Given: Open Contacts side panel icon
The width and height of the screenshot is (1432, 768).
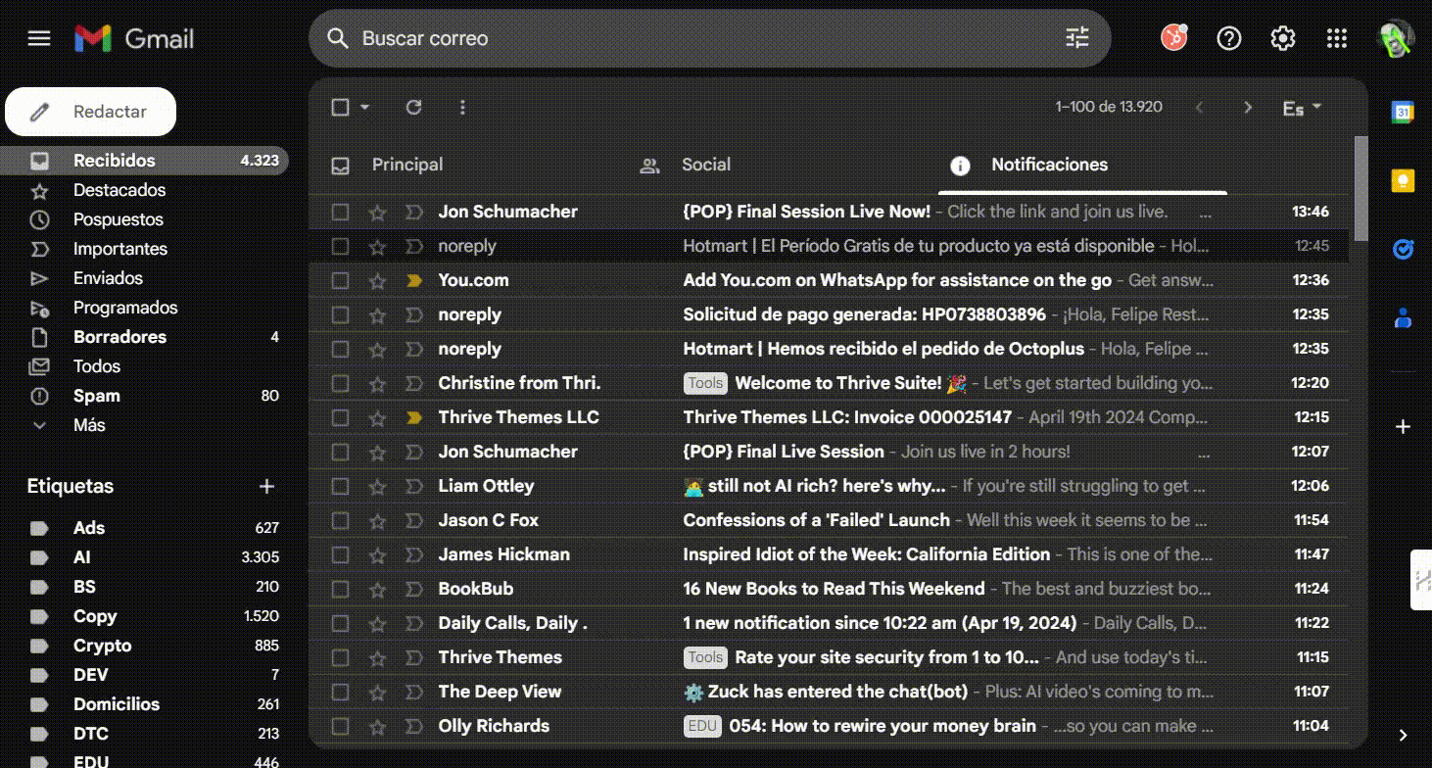Looking at the screenshot, I should coord(1403,317).
